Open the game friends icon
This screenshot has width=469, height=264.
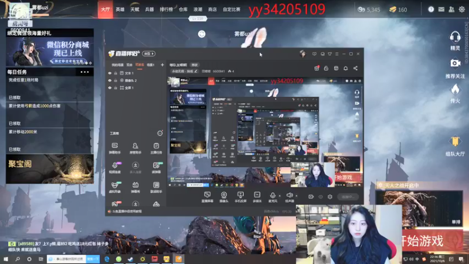click(x=451, y=9)
